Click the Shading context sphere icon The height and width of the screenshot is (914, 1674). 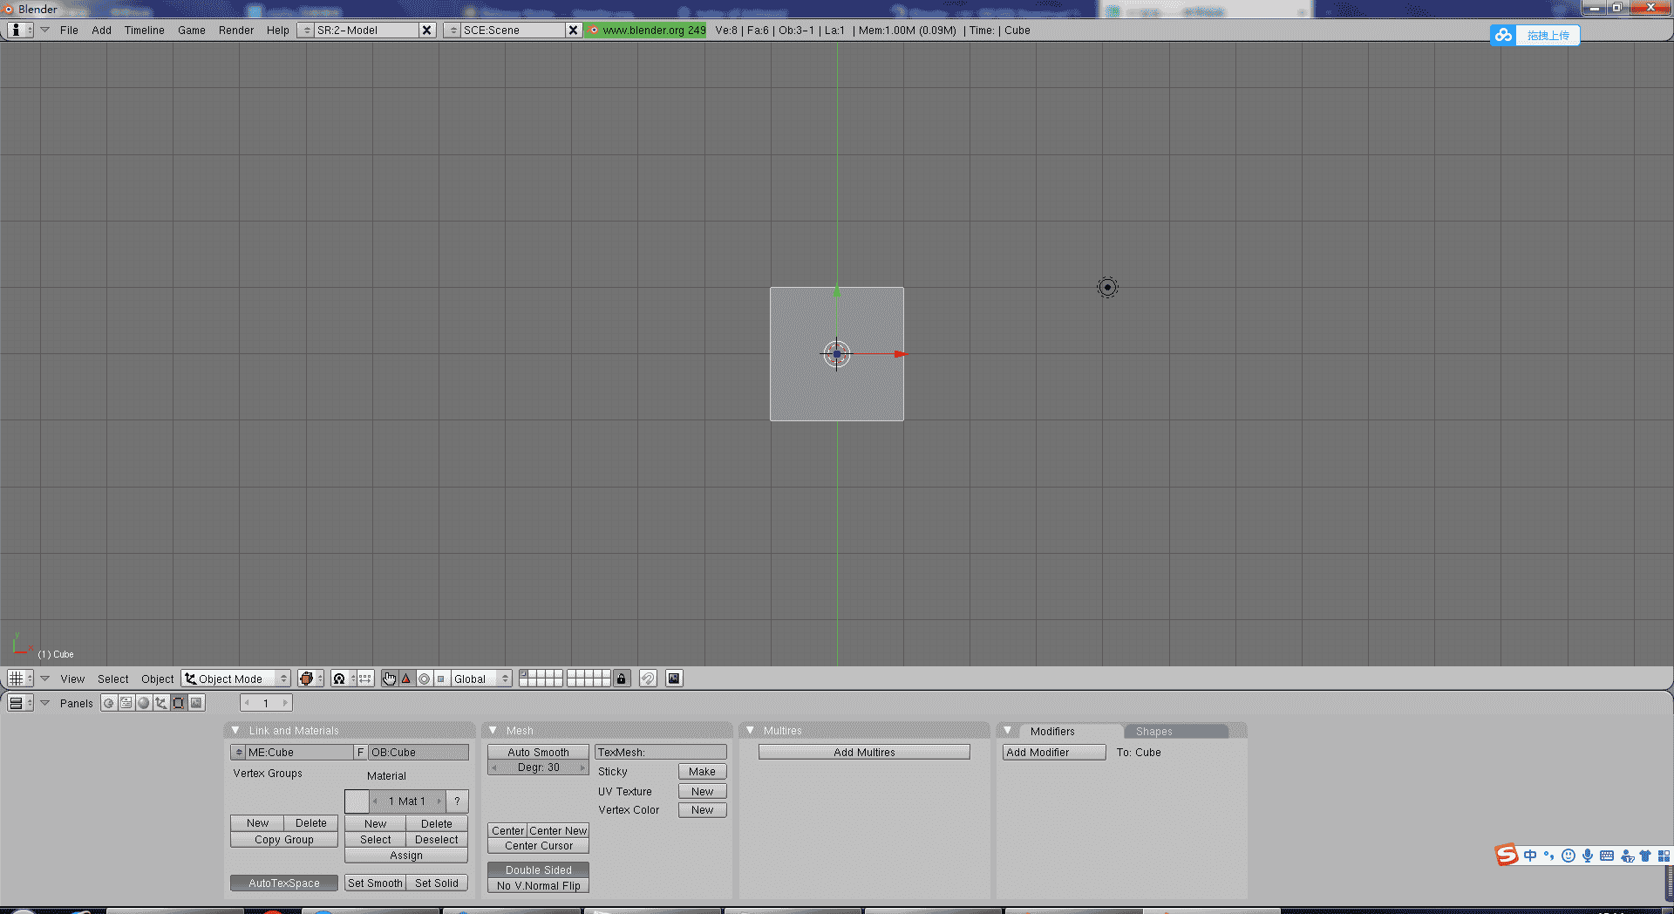tap(144, 703)
